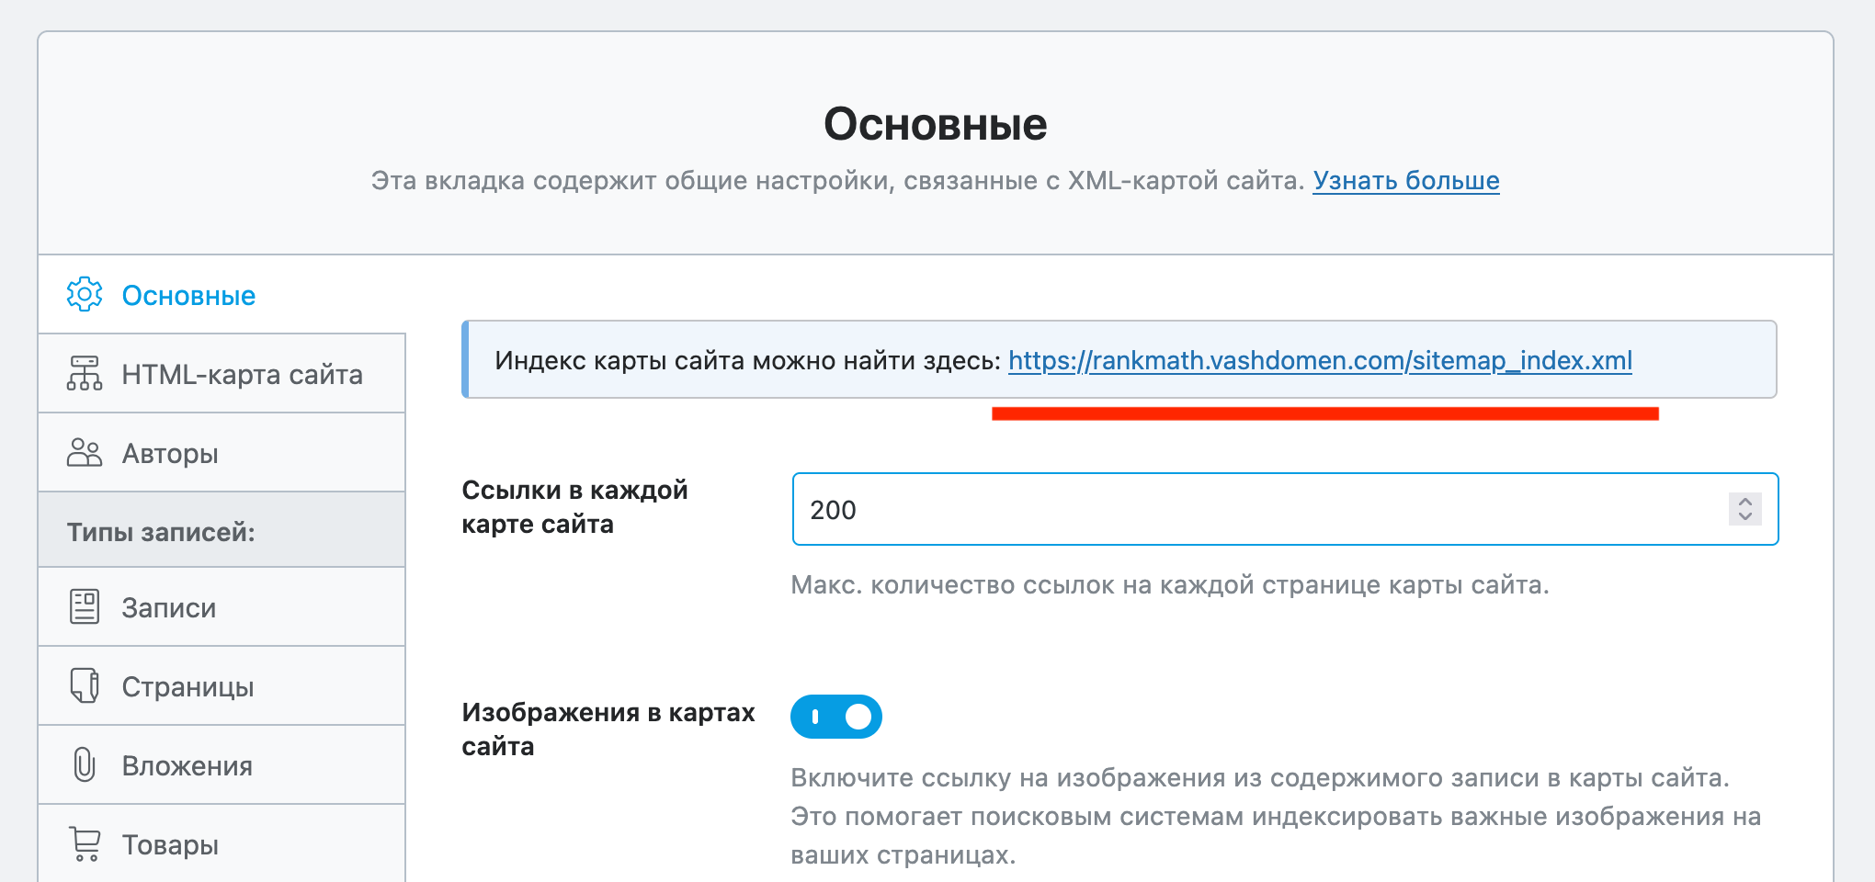Click the Основные page heading
Viewport: 1875px width, 882px height.
(936, 123)
